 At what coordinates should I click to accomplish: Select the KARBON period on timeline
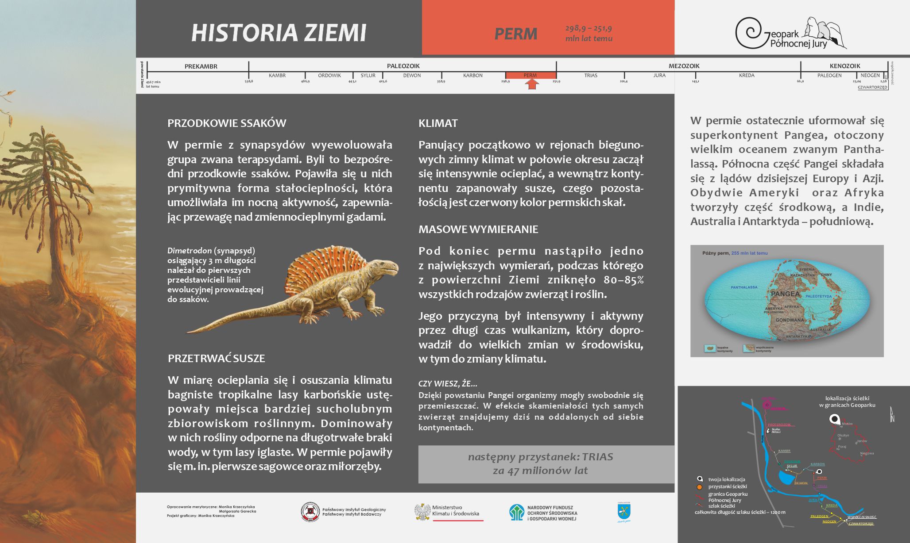[x=472, y=76]
